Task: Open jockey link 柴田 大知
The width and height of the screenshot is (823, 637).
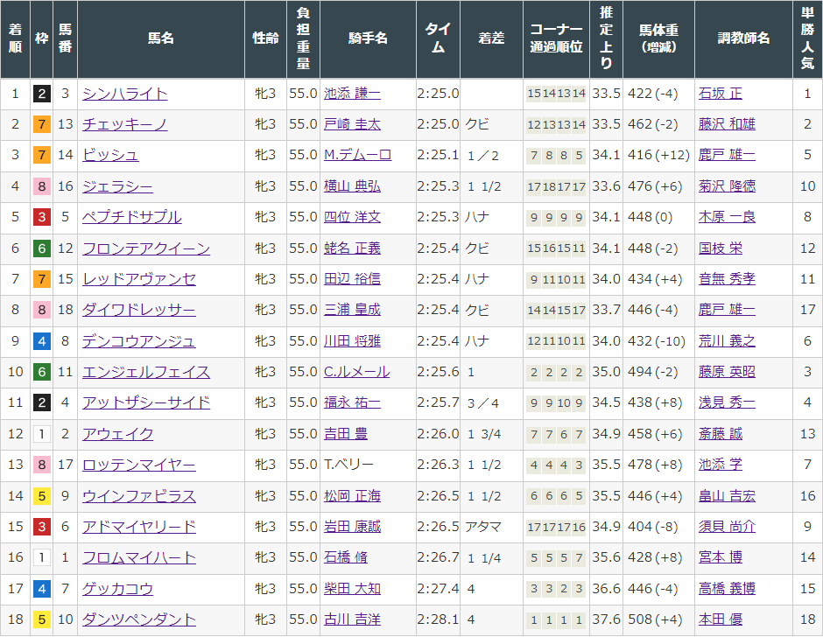Action: click(x=352, y=589)
